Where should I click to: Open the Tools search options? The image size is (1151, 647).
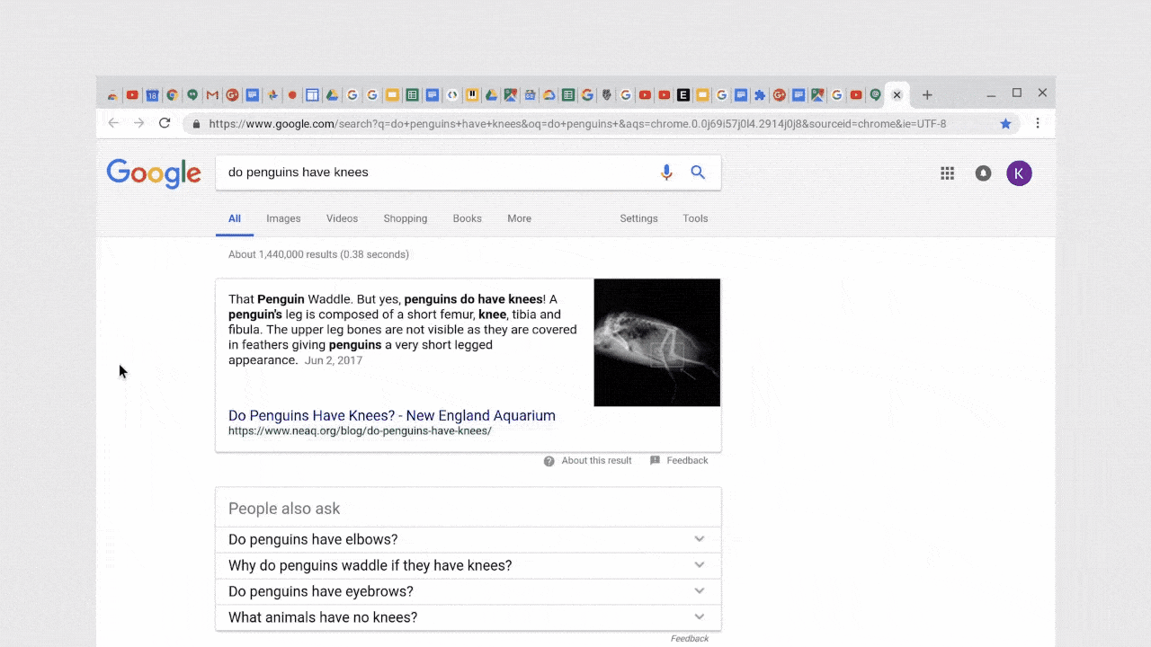[x=695, y=218]
